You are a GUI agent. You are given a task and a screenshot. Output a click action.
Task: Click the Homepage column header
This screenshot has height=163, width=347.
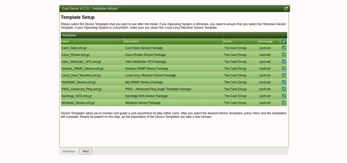266,41
